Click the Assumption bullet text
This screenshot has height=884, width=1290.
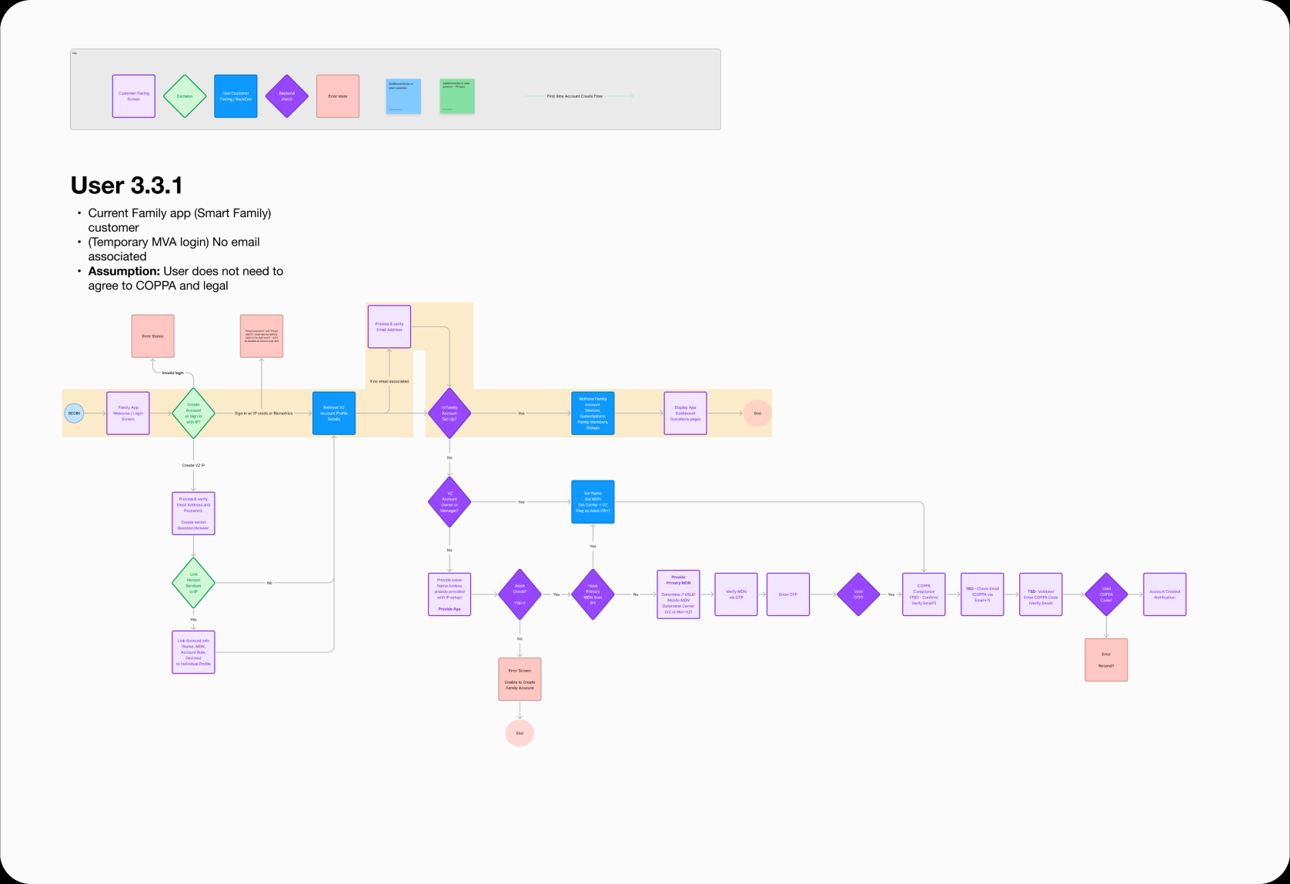coord(185,278)
